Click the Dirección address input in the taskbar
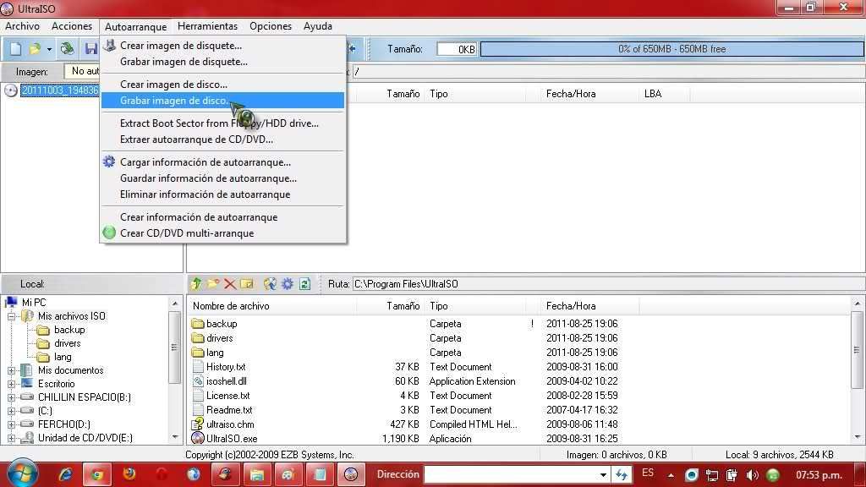The height and width of the screenshot is (487, 866). point(511,475)
